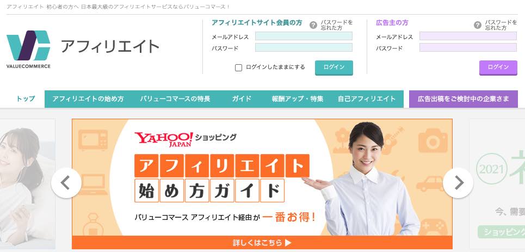The image size is (525, 252).
Task: Click the ValueCommerce logo
Action: tap(28, 50)
